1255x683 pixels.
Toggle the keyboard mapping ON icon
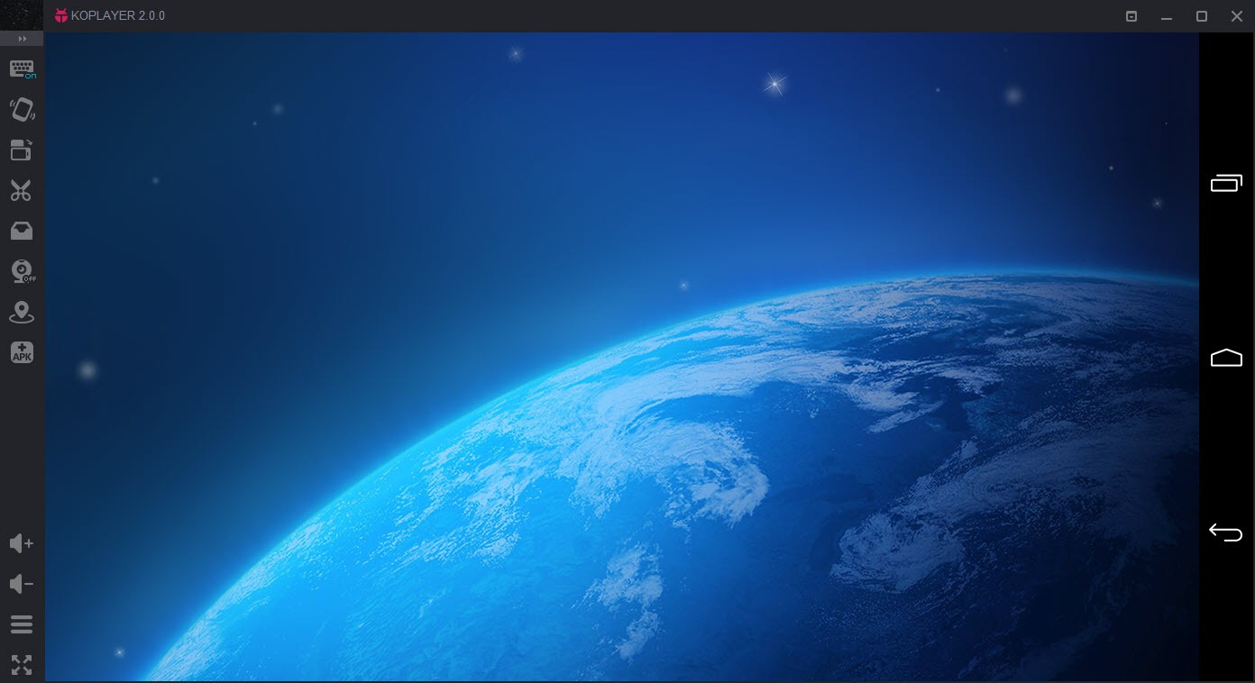pos(22,69)
